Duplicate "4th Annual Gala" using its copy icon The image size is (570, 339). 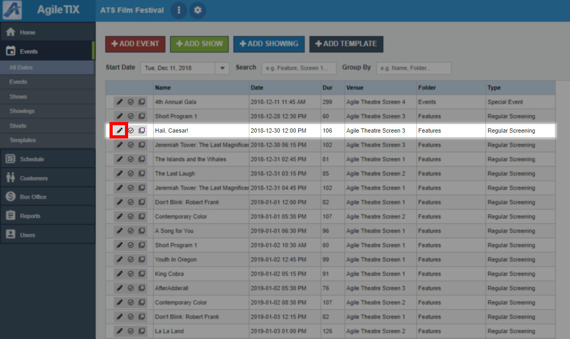coord(141,102)
